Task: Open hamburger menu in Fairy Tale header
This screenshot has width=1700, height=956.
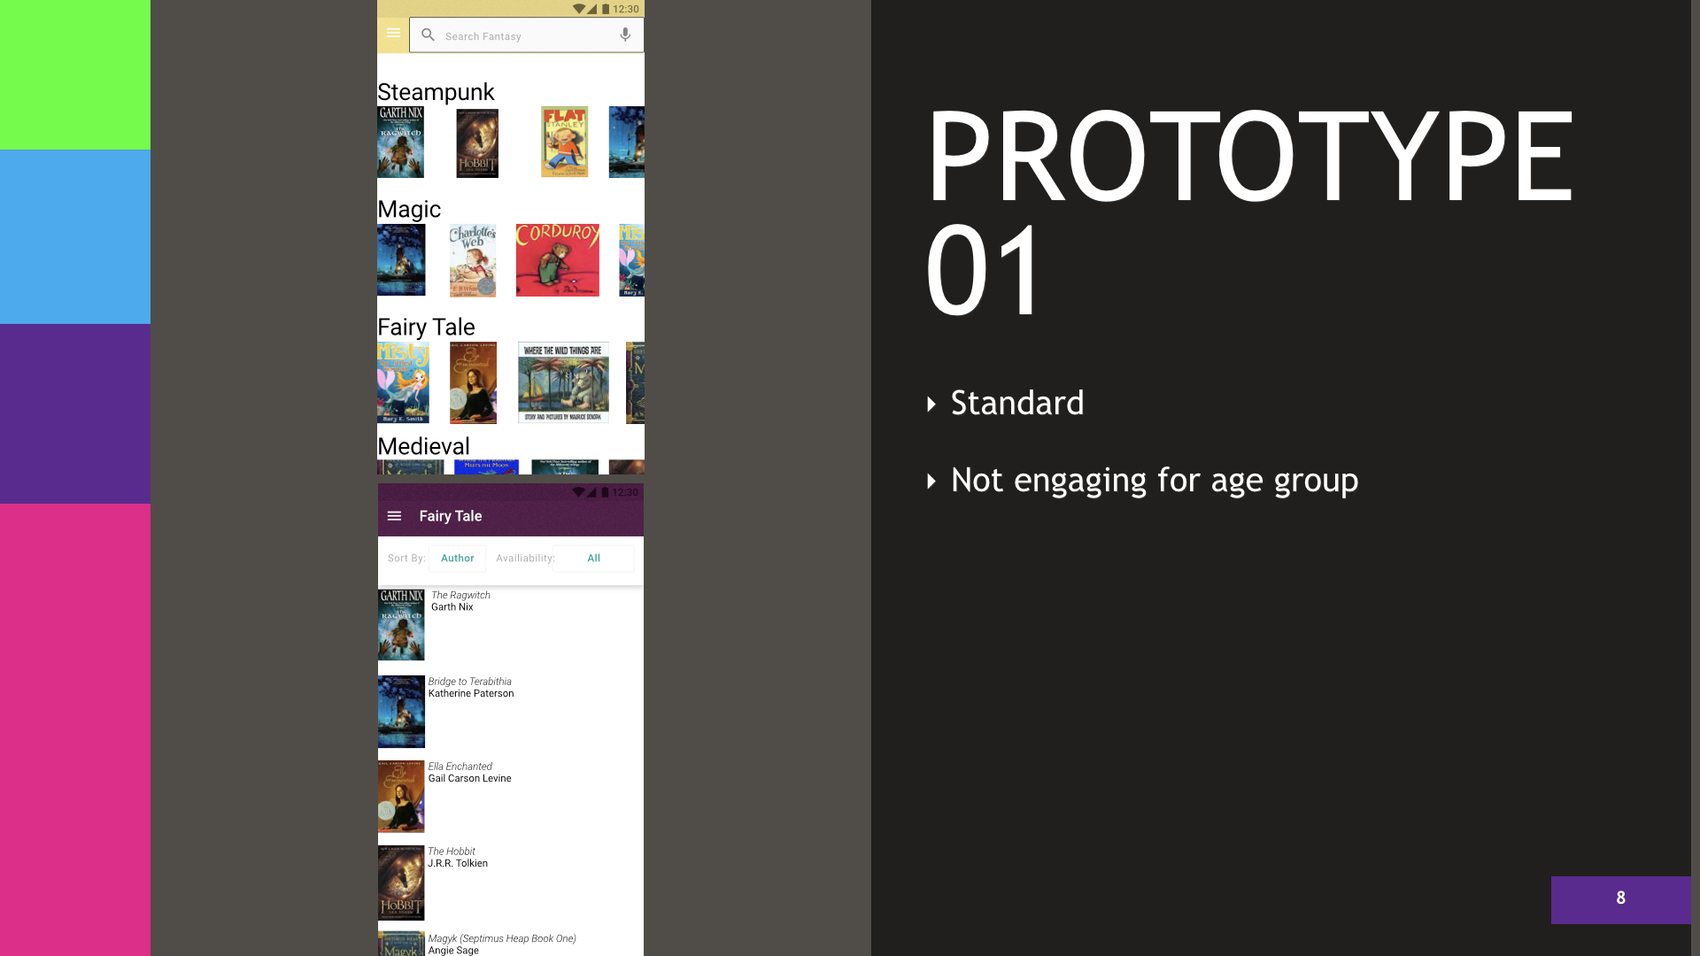Action: coord(395,516)
